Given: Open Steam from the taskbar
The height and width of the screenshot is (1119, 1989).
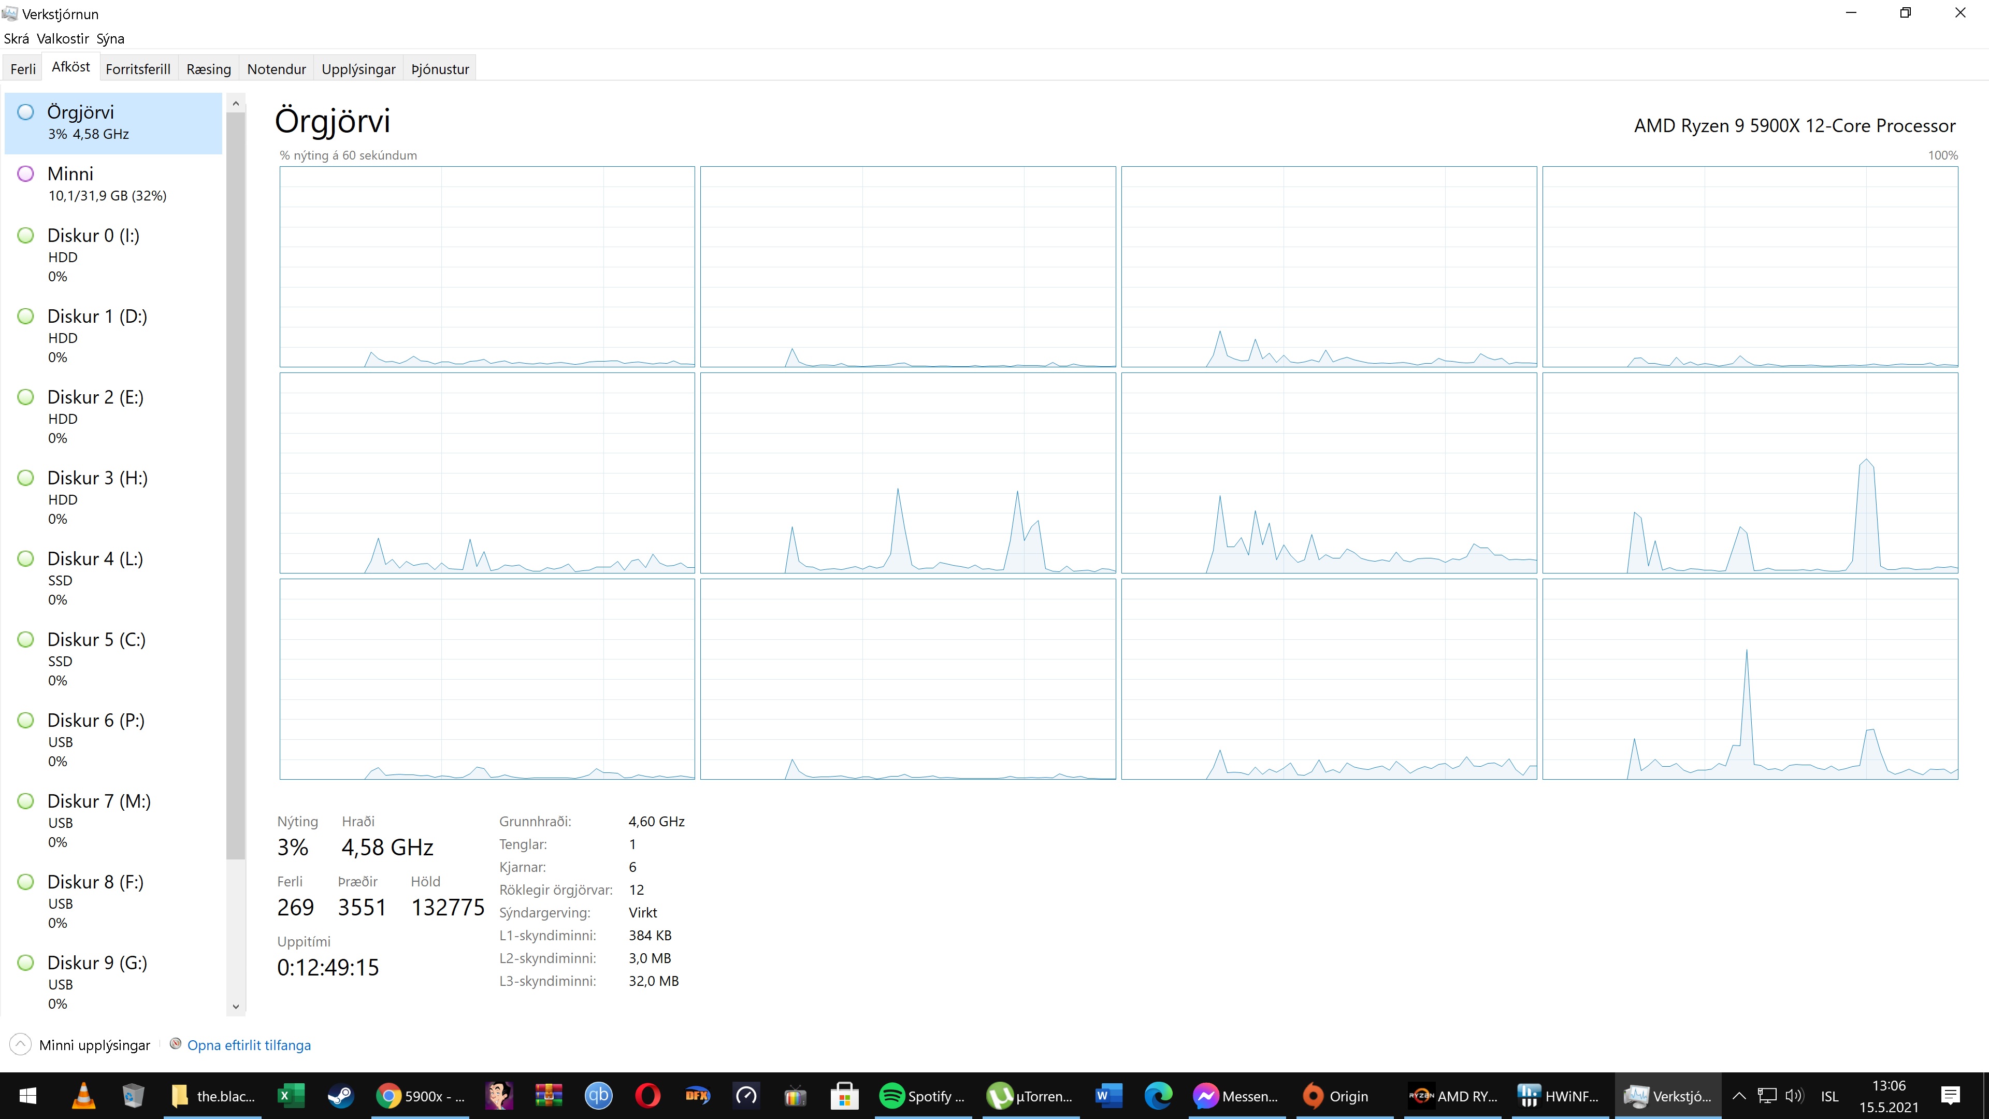Looking at the screenshot, I should 340,1096.
